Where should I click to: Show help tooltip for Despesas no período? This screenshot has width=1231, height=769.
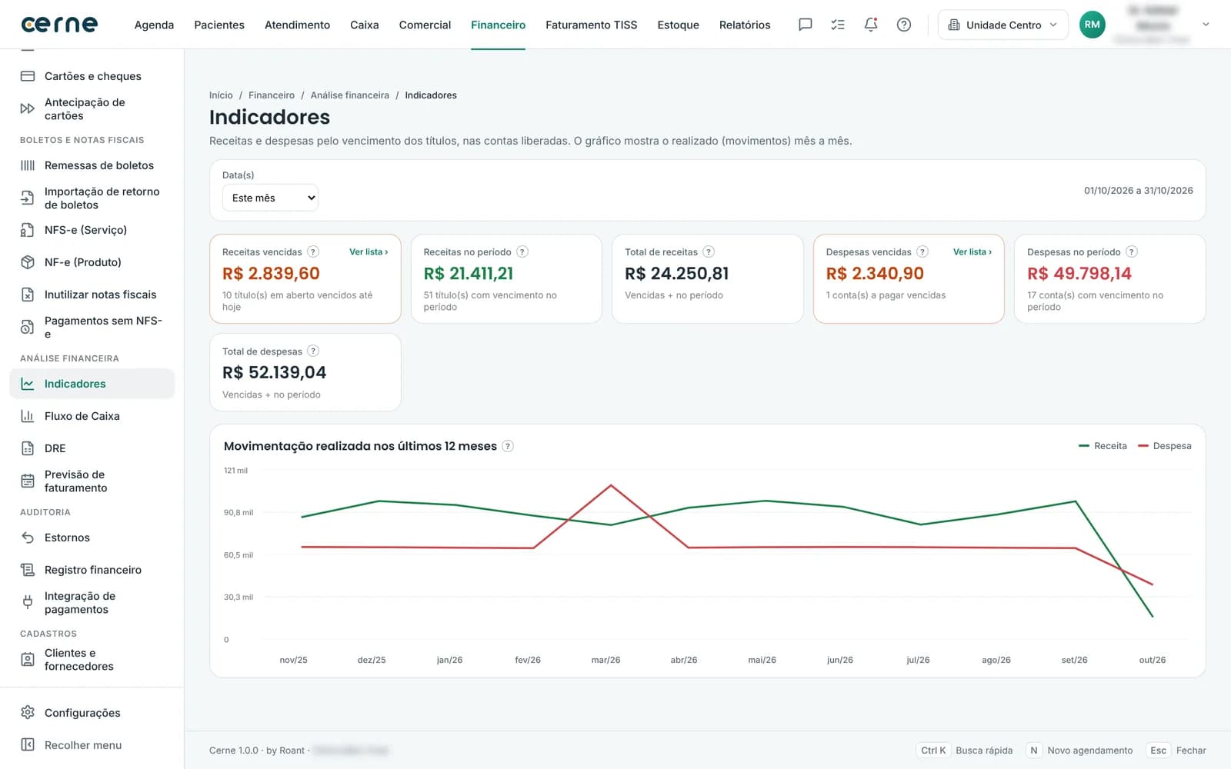1132,251
